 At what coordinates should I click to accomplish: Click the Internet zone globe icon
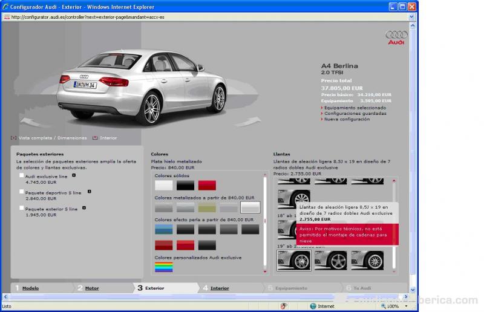[313, 306]
